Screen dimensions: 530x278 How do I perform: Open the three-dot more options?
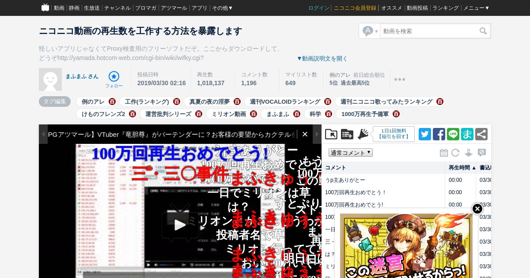[x=400, y=79]
